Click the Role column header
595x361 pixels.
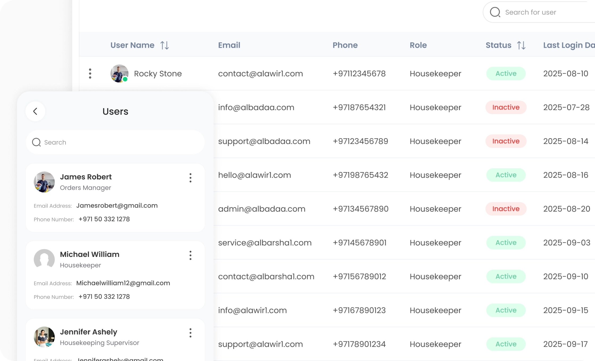418,45
